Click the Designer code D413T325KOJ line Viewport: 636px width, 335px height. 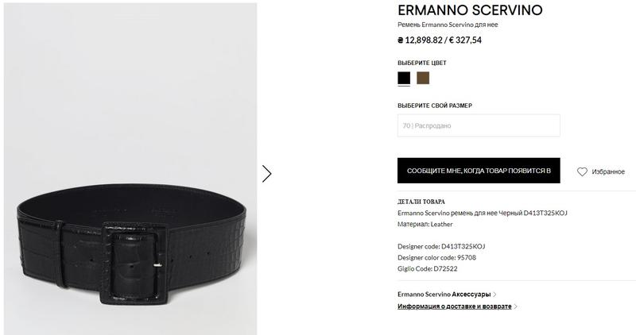(x=441, y=246)
